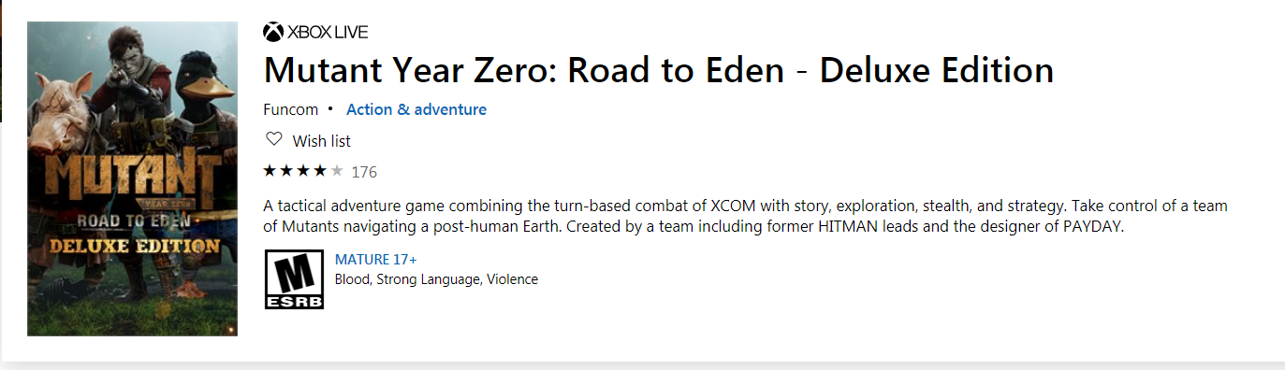The height and width of the screenshot is (370, 1285).
Task: Click the heart wish list icon
Action: (x=274, y=139)
